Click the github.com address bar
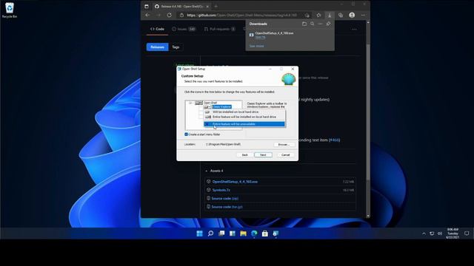 (242, 15)
